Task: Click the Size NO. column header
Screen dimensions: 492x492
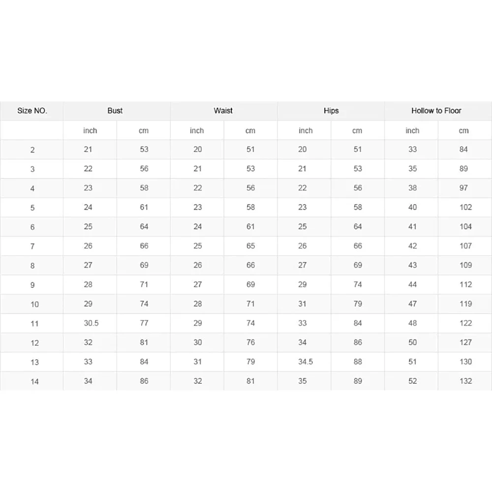Action: (32, 111)
